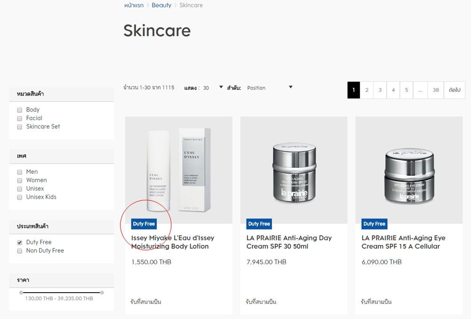Click Duty Free badge on Issey Miyake item
471x319 pixels.
tap(144, 224)
